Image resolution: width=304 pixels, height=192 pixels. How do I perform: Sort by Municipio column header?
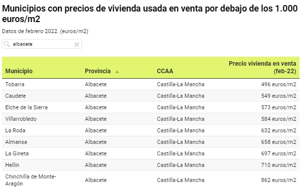(x=19, y=71)
